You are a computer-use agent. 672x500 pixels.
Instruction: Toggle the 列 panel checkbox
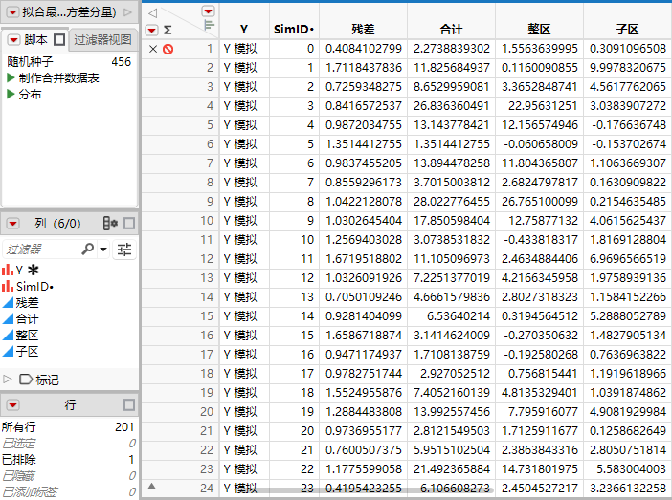[x=129, y=224]
